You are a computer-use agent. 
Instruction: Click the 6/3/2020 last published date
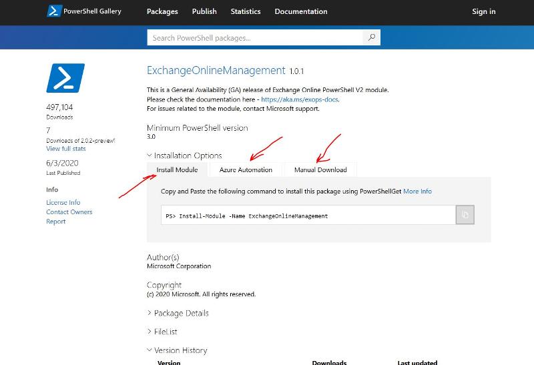point(62,163)
